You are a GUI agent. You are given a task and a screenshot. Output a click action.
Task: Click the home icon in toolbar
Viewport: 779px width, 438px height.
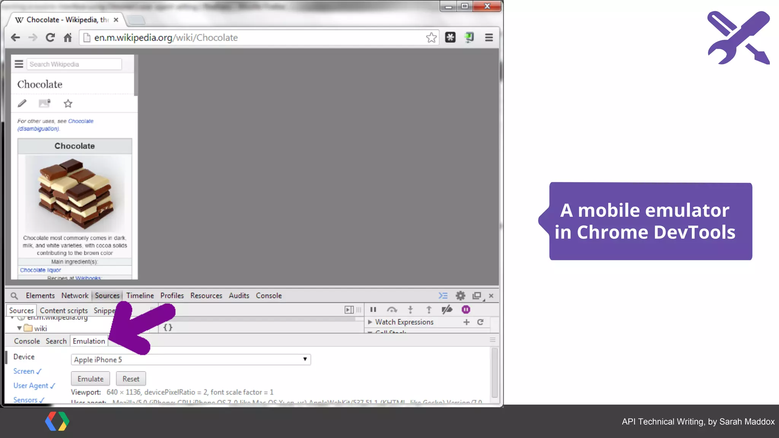[x=68, y=38]
